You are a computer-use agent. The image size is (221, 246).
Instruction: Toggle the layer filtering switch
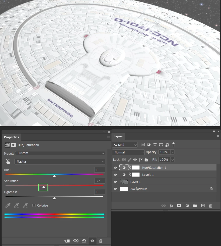(173, 144)
